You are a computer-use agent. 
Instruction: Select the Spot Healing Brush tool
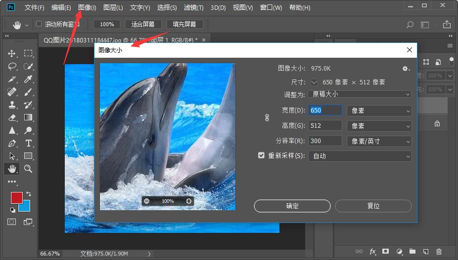(x=12, y=92)
